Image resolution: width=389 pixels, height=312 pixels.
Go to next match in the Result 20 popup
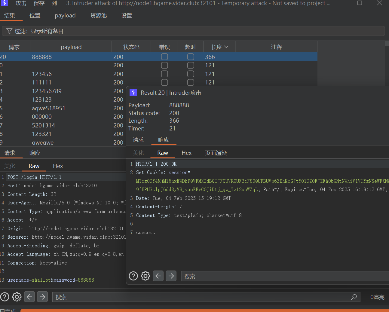pyautogui.click(x=171, y=276)
